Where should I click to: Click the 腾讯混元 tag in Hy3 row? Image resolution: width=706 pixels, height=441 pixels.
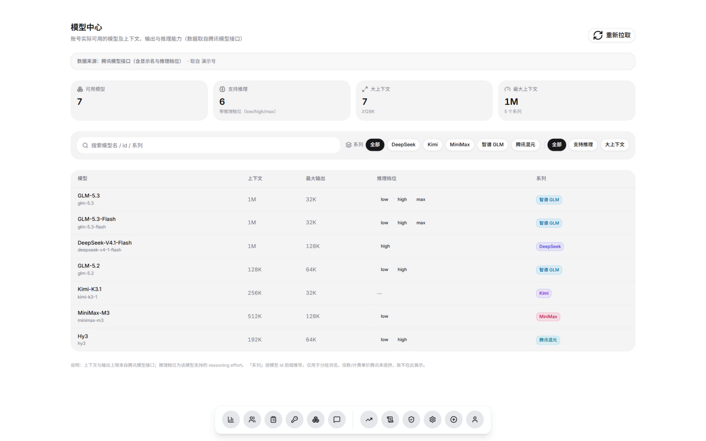548,340
